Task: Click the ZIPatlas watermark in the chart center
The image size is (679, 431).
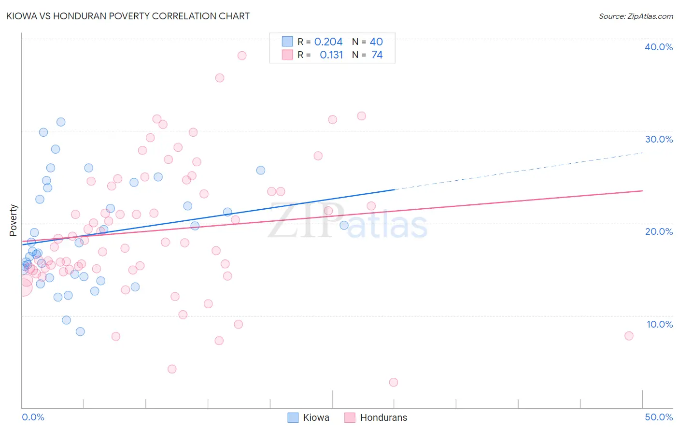Action: pos(348,221)
